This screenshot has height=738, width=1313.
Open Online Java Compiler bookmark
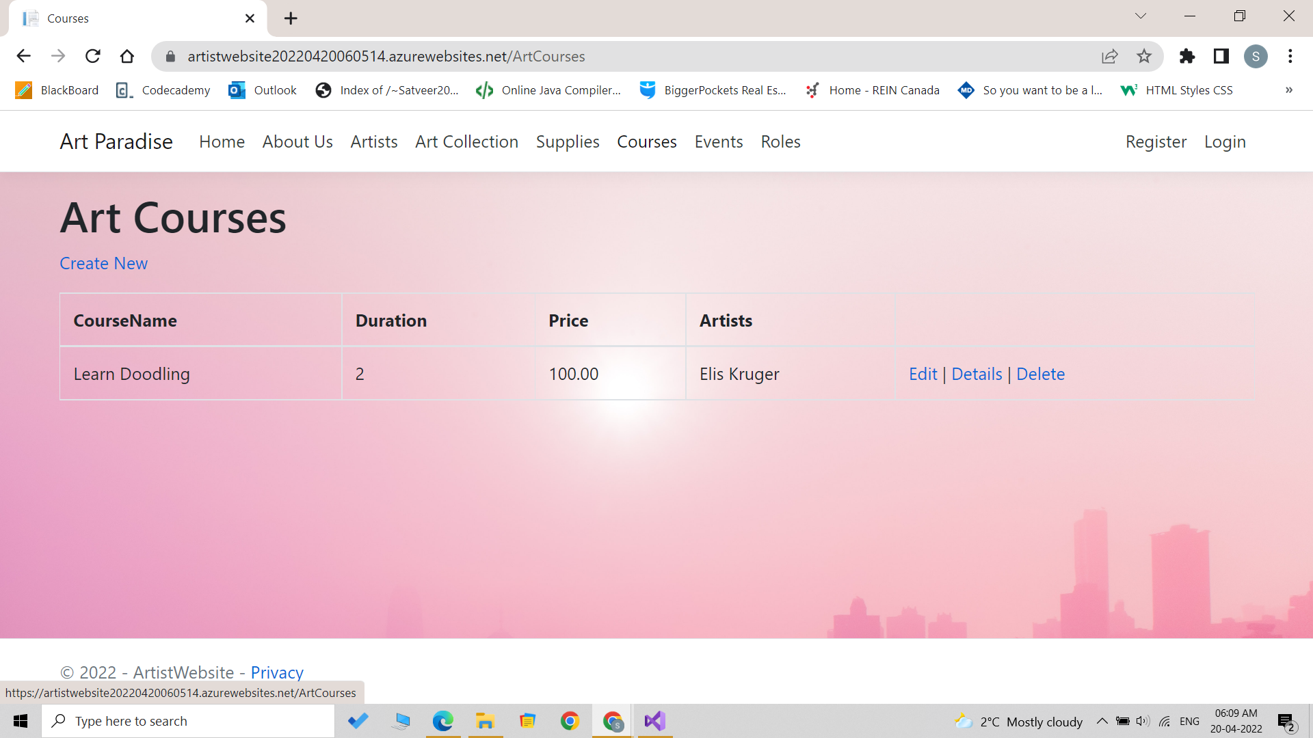point(548,90)
